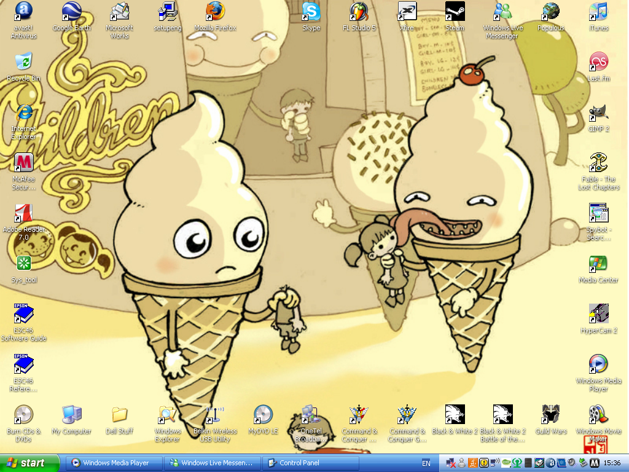Open the Start menu

tap(29, 463)
